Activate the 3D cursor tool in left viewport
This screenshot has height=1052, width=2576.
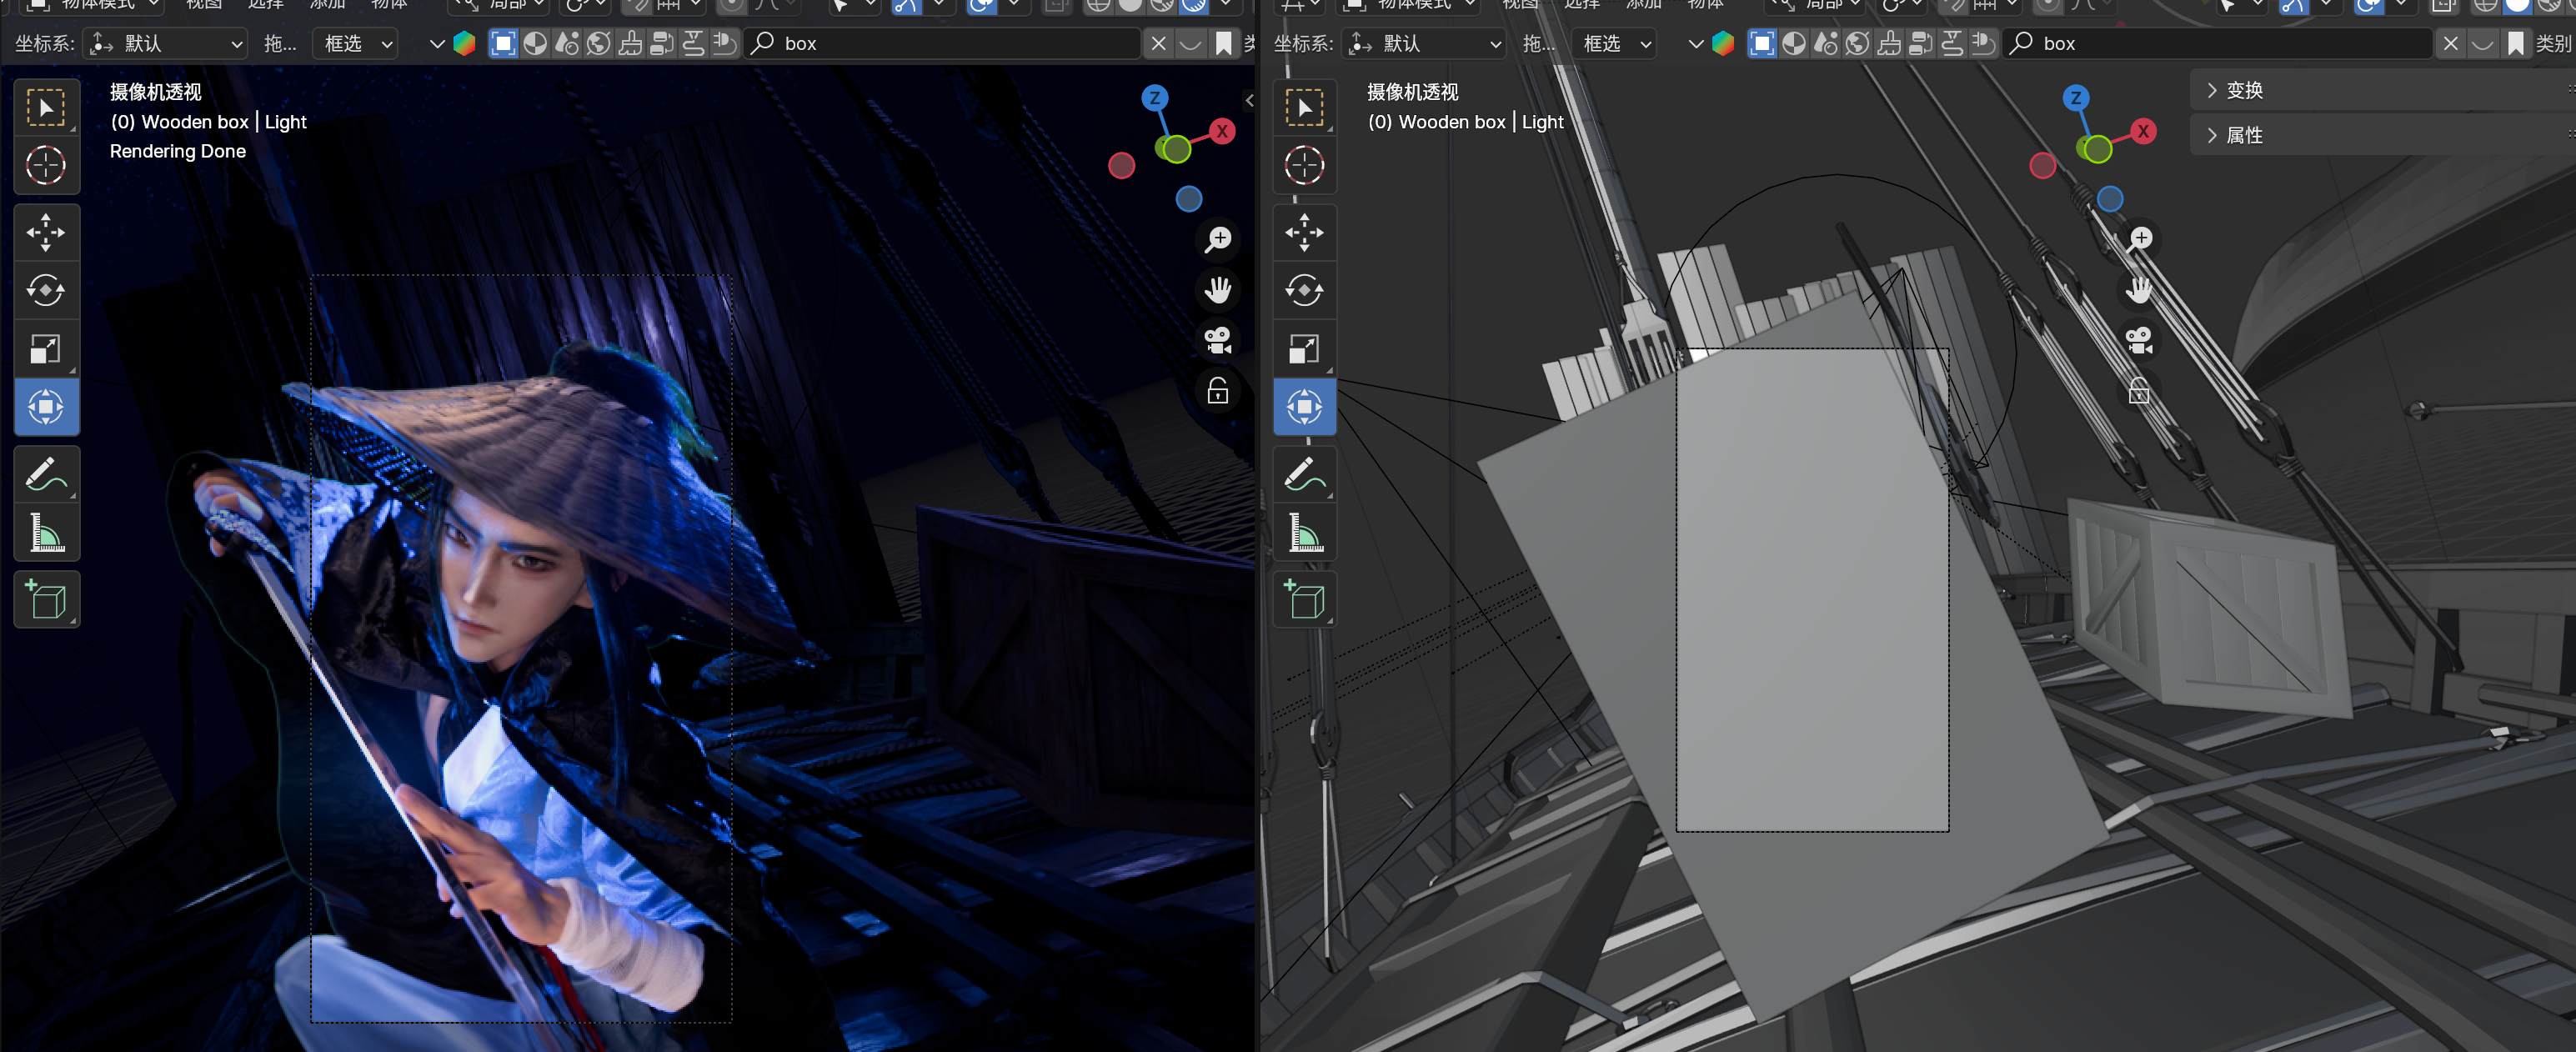[x=46, y=165]
